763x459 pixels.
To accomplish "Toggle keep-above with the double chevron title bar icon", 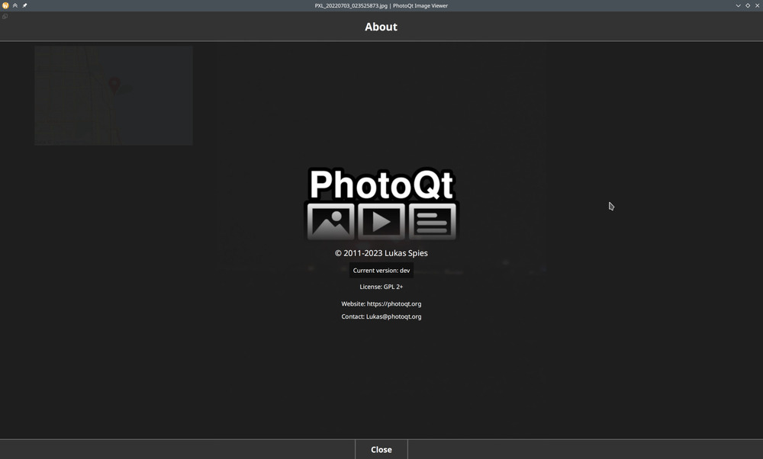I will tap(15, 5).
